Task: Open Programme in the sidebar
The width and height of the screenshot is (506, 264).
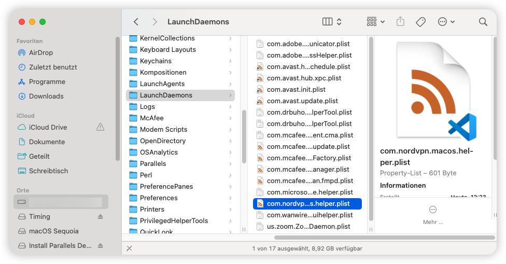Action: coord(47,81)
